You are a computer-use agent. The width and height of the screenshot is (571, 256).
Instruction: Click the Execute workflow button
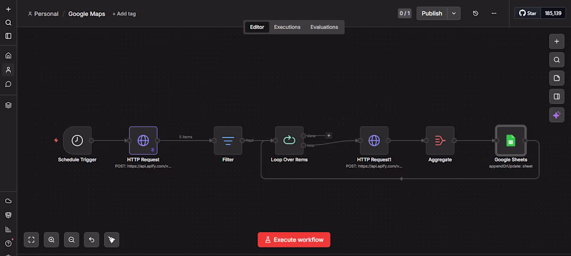294,239
